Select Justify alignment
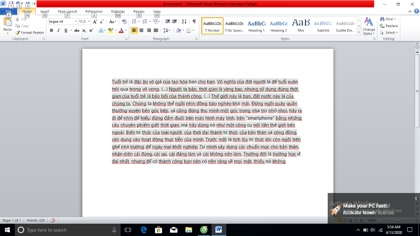The height and width of the screenshot is (236, 420). point(156,30)
